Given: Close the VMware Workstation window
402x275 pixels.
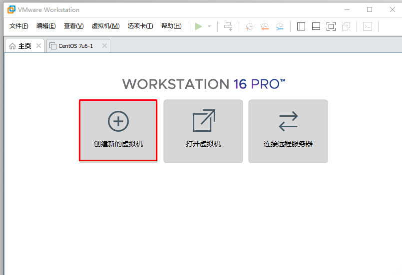Looking at the screenshot, I should (392, 10).
